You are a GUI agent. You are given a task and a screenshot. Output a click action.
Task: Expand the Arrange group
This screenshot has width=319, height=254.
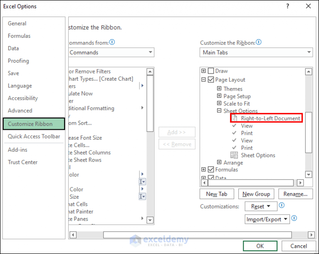click(x=219, y=162)
